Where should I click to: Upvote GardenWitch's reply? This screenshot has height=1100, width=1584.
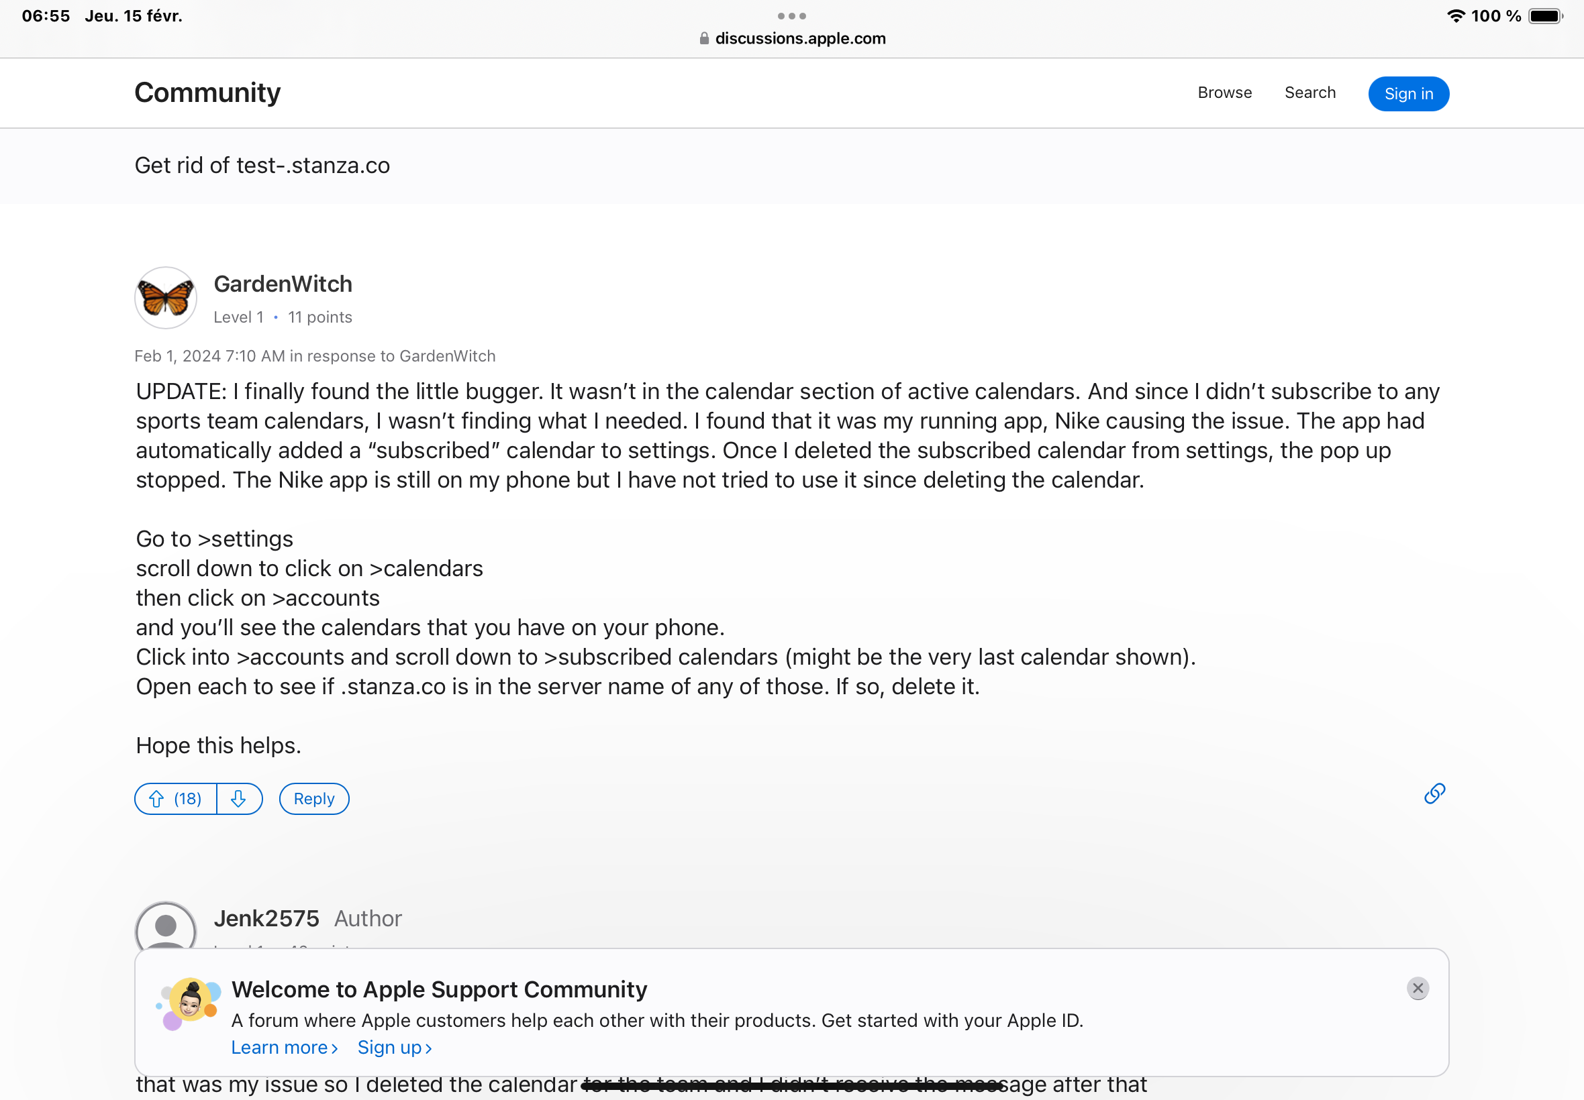175,799
